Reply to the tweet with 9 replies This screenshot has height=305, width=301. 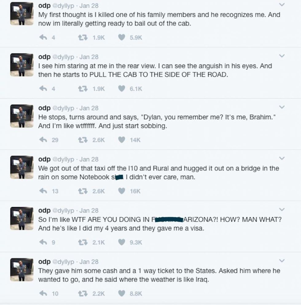click(x=43, y=242)
